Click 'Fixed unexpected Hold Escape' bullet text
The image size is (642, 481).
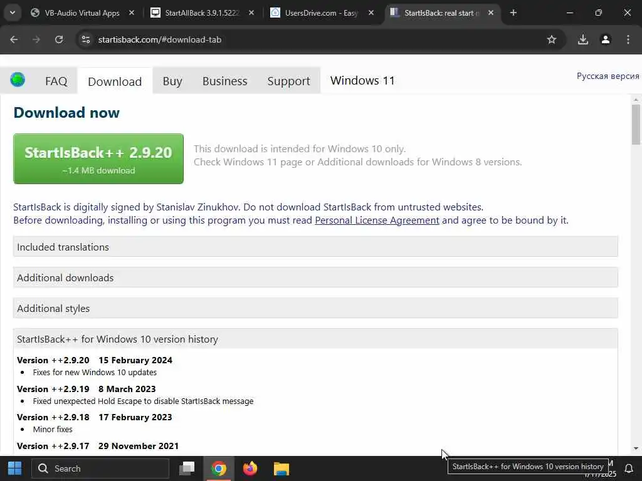(143, 401)
